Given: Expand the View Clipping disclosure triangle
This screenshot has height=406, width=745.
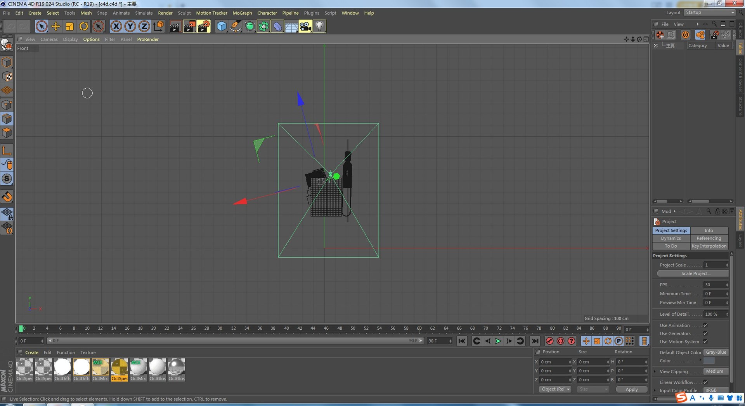Looking at the screenshot, I should click(x=655, y=372).
